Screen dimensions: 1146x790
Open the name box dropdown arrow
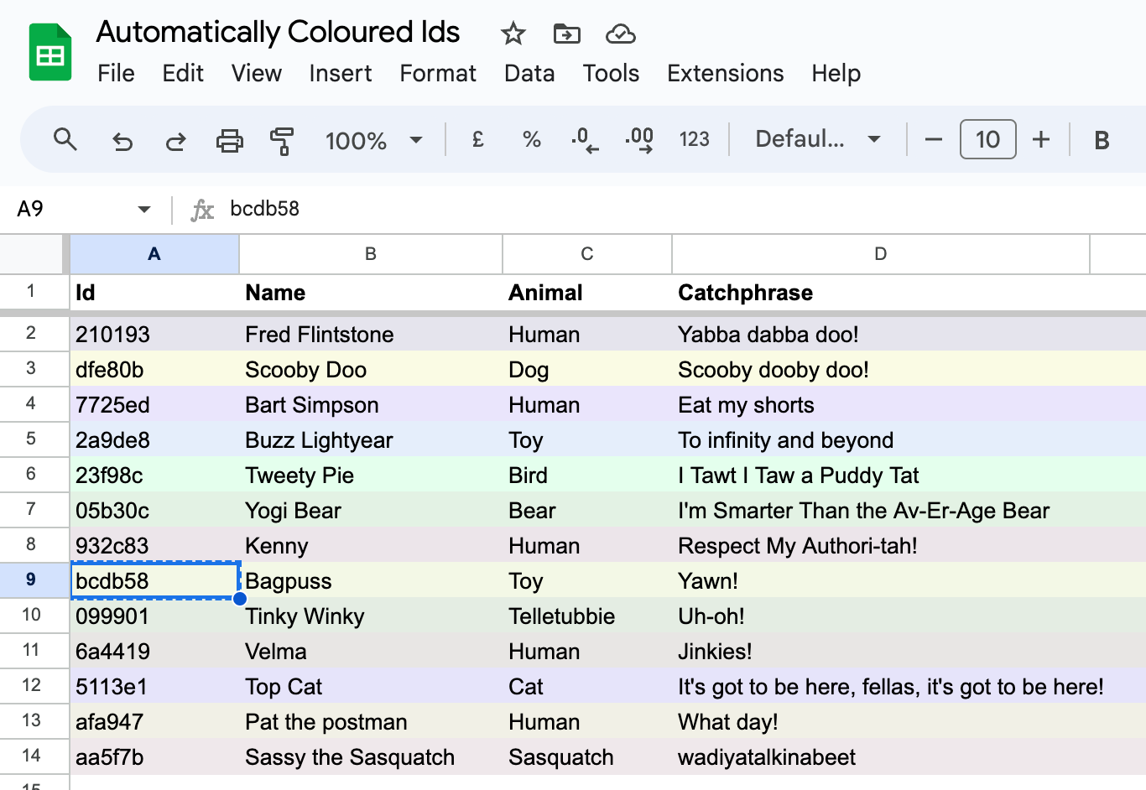(x=144, y=209)
